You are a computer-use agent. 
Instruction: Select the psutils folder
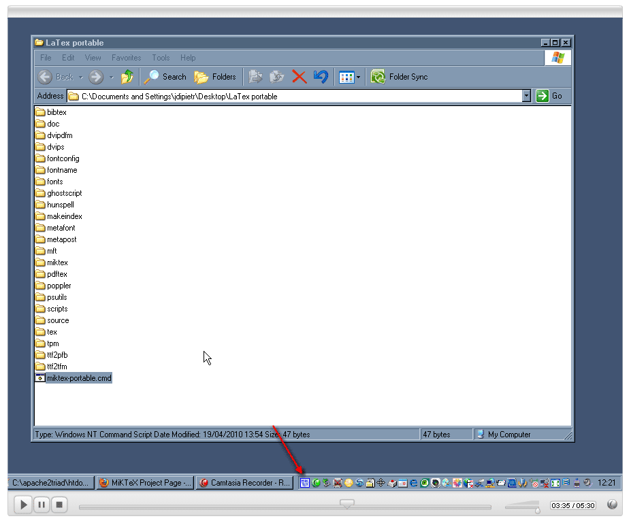(51, 297)
